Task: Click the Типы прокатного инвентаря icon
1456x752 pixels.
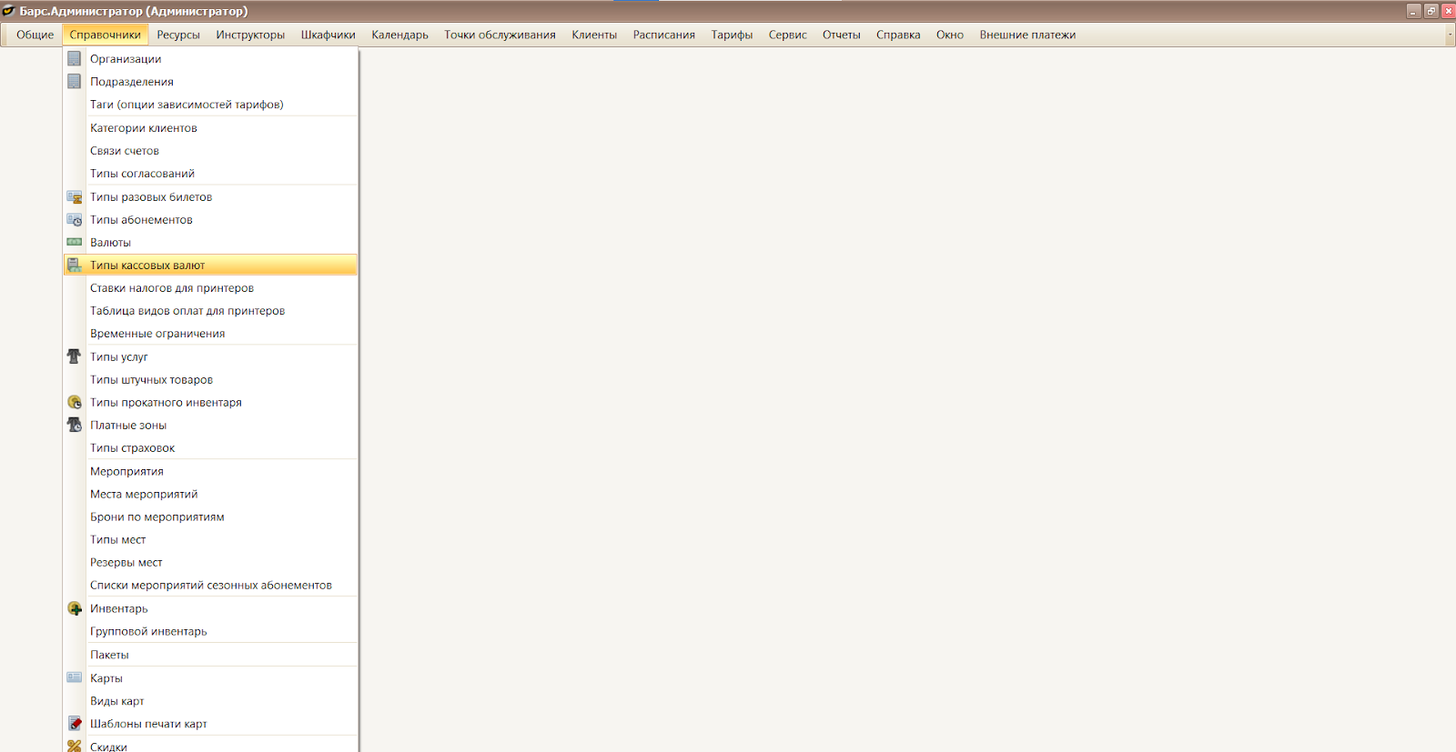Action: [75, 403]
